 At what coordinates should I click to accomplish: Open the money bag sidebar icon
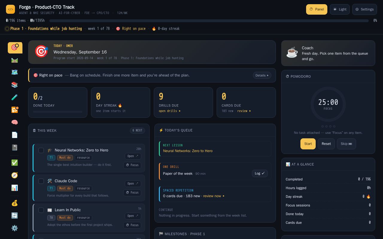point(15,203)
